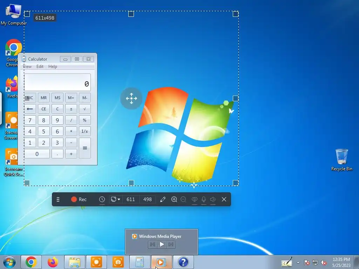Open Calculator Help menu
Screen dimensions: 359x269
tap(53, 67)
